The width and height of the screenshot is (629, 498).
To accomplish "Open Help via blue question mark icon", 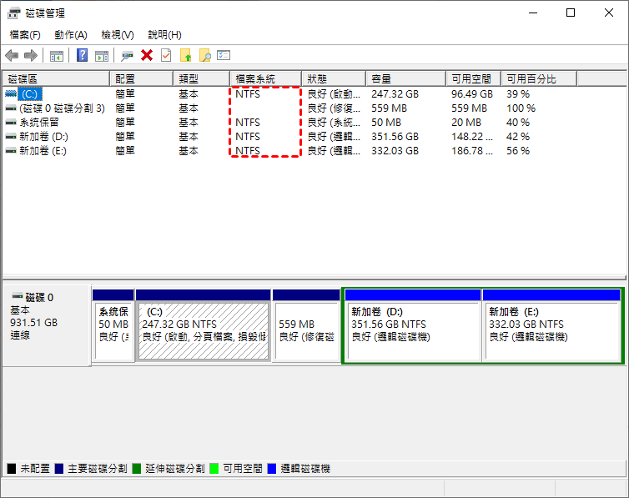I will 82,55.
